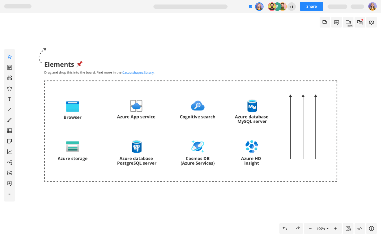Screen dimensions: 381x238
Task: Undo the last action
Action: click(x=285, y=228)
